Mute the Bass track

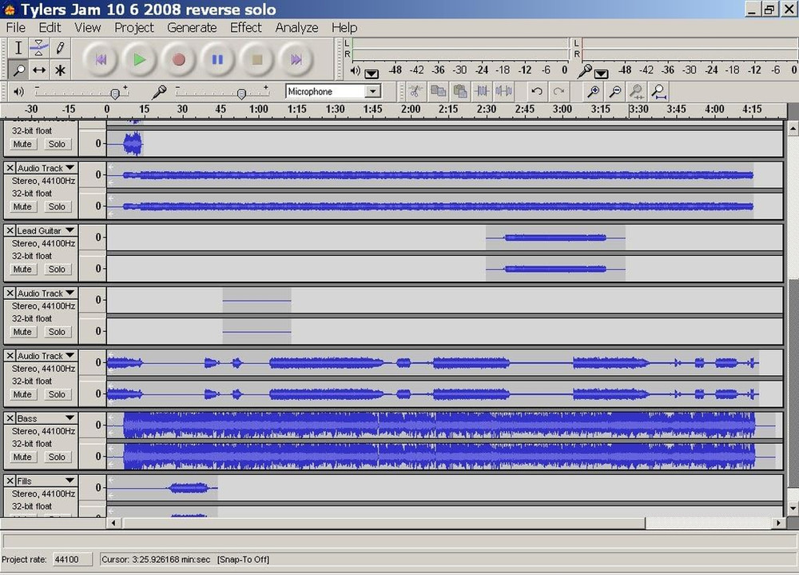pyautogui.click(x=22, y=457)
